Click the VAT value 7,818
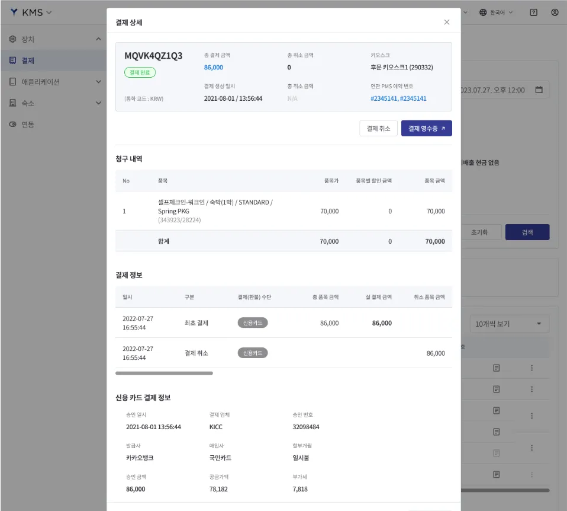This screenshot has width=567, height=511. pyautogui.click(x=300, y=489)
